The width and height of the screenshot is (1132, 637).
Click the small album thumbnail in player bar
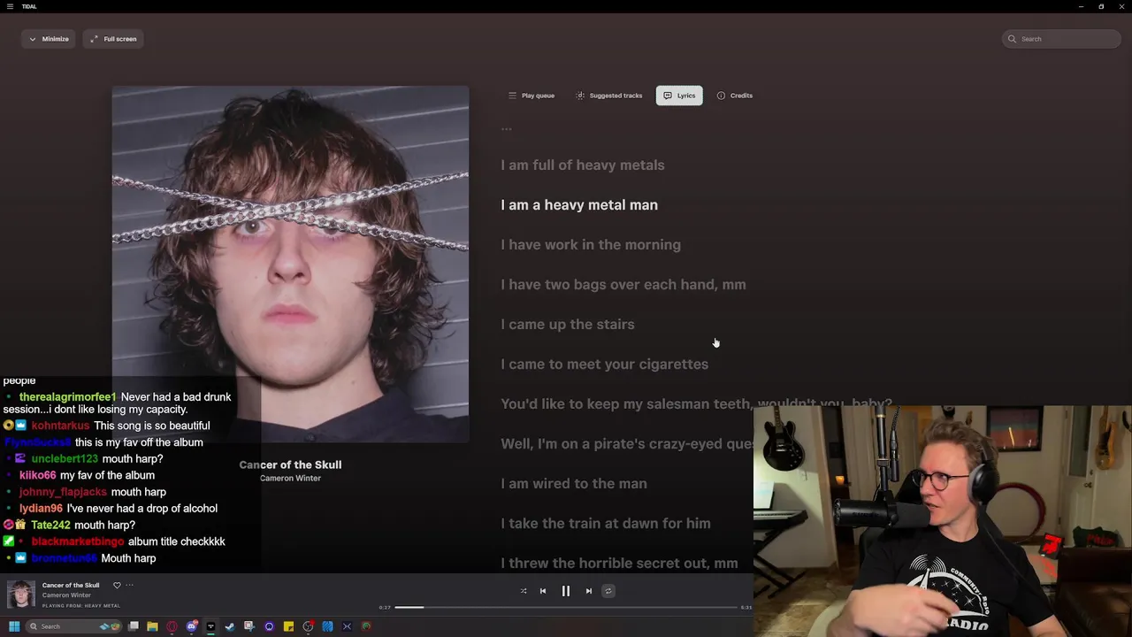21,595
